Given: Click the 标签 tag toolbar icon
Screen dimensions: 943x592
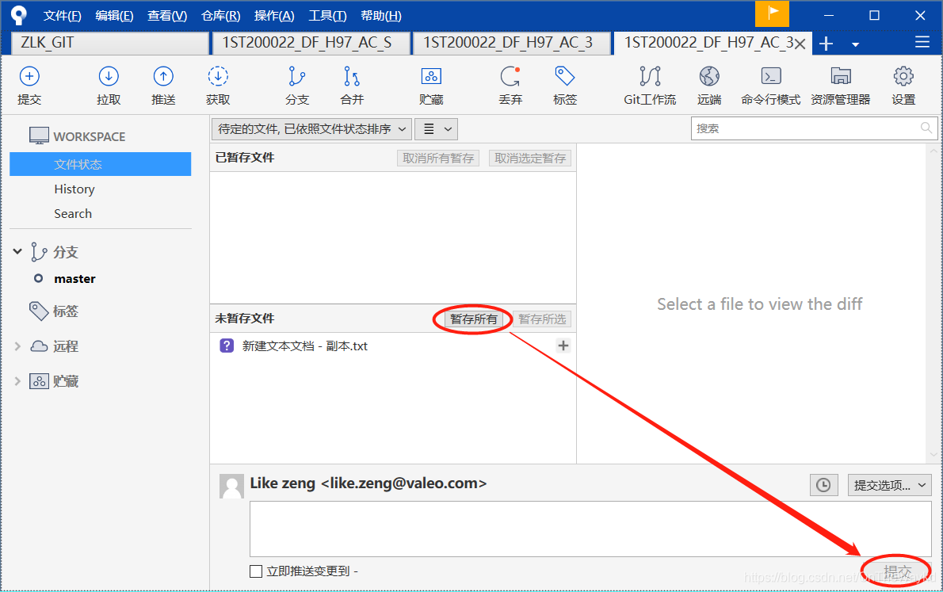Looking at the screenshot, I should pos(565,77).
